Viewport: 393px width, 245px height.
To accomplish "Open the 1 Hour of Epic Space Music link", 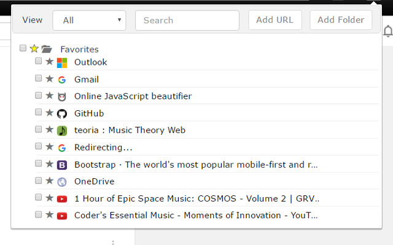I will point(196,199).
